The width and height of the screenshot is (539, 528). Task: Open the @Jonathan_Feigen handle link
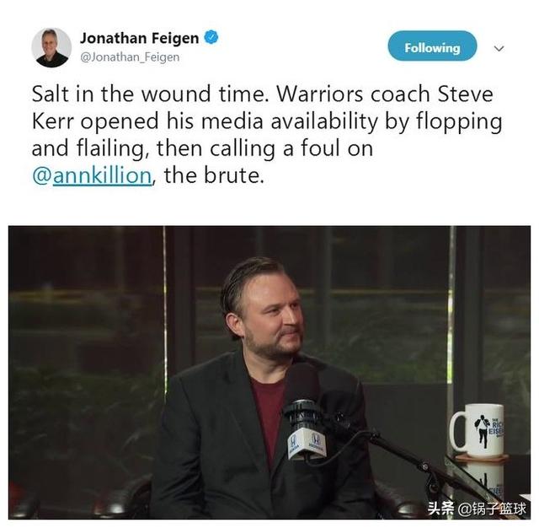130,57
